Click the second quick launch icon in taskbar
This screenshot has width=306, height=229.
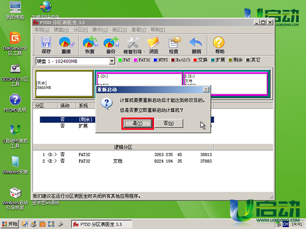(x=34, y=224)
